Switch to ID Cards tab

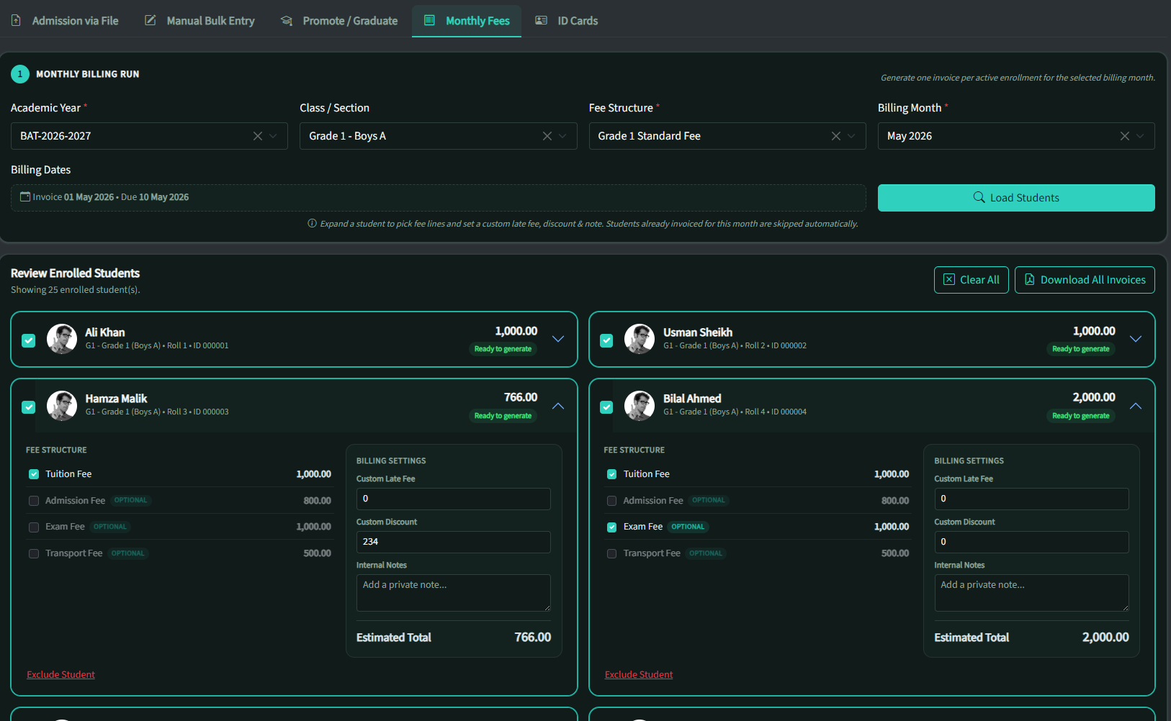click(x=567, y=21)
